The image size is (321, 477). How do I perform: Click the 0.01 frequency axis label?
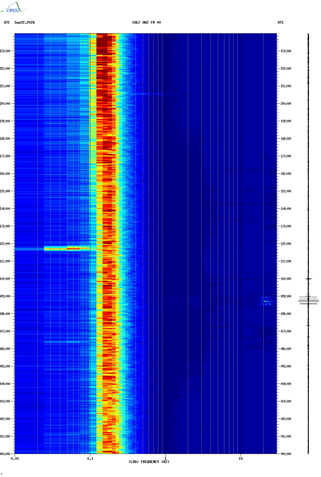[15, 459]
